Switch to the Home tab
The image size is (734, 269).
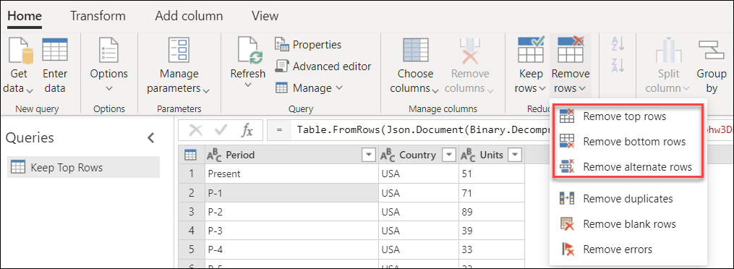25,16
